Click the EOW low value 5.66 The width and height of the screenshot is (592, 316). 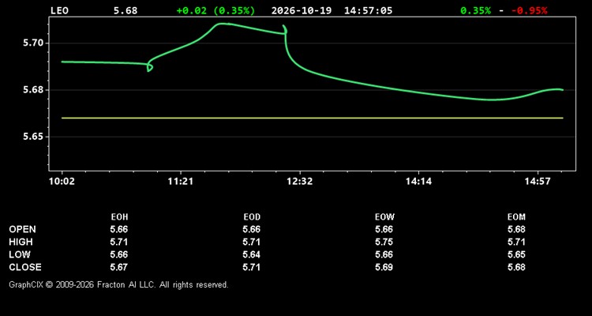(x=384, y=254)
